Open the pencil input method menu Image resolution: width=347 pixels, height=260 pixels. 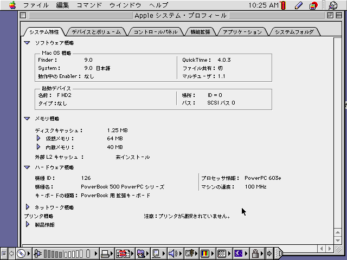tap(299, 5)
